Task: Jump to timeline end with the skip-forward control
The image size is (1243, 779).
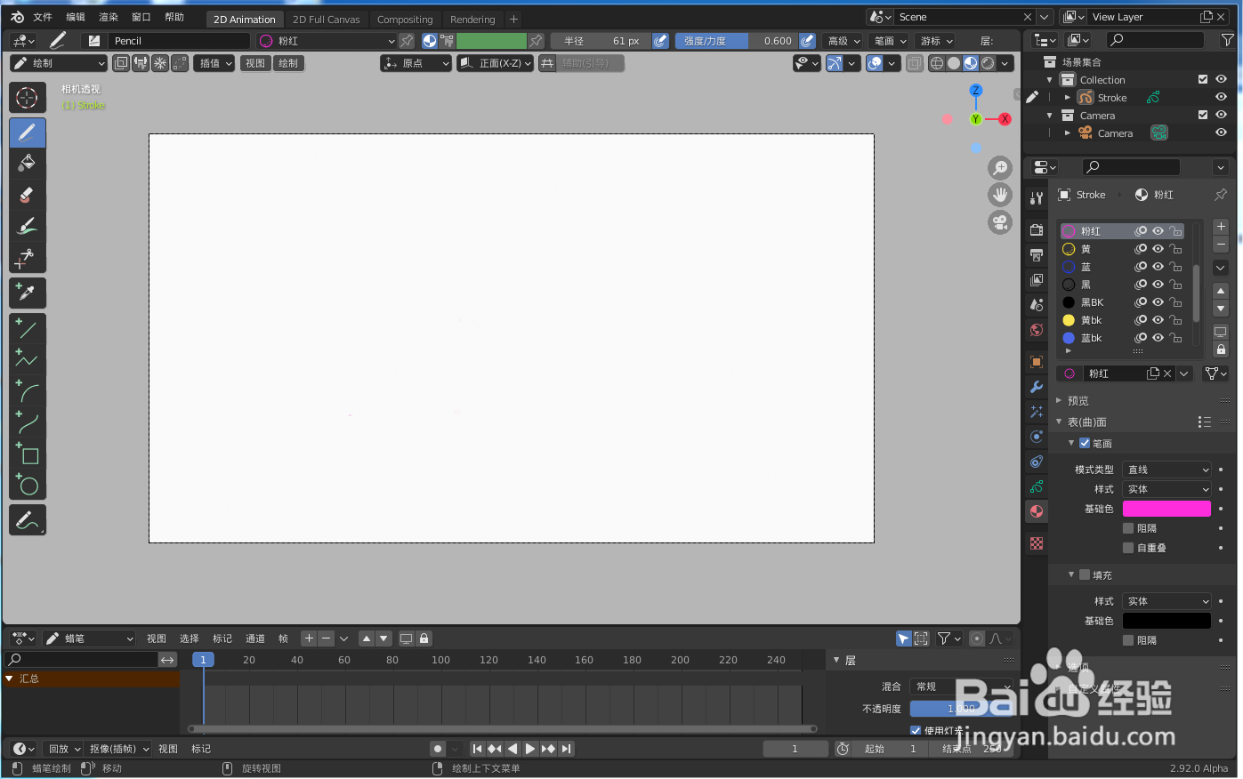Action: click(x=567, y=748)
